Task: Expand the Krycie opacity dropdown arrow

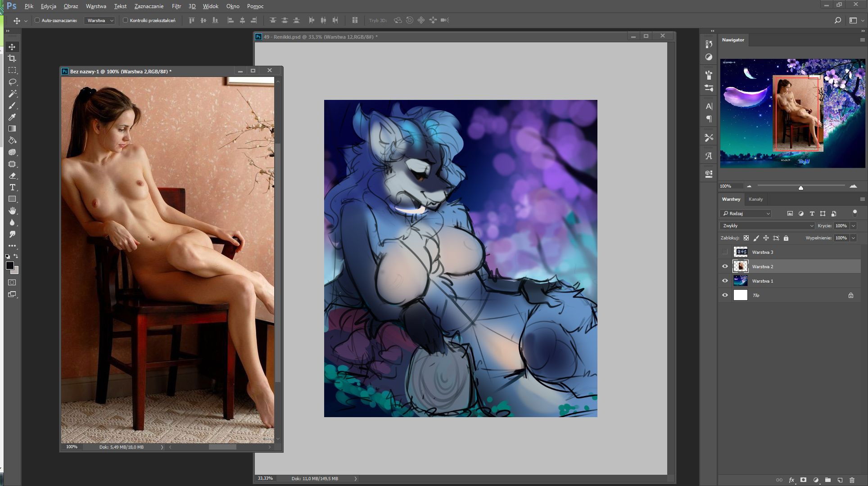Action: click(853, 225)
